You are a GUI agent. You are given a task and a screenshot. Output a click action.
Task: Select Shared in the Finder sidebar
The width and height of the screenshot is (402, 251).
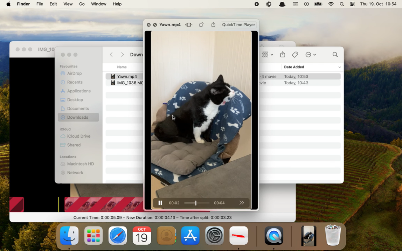[78, 145]
